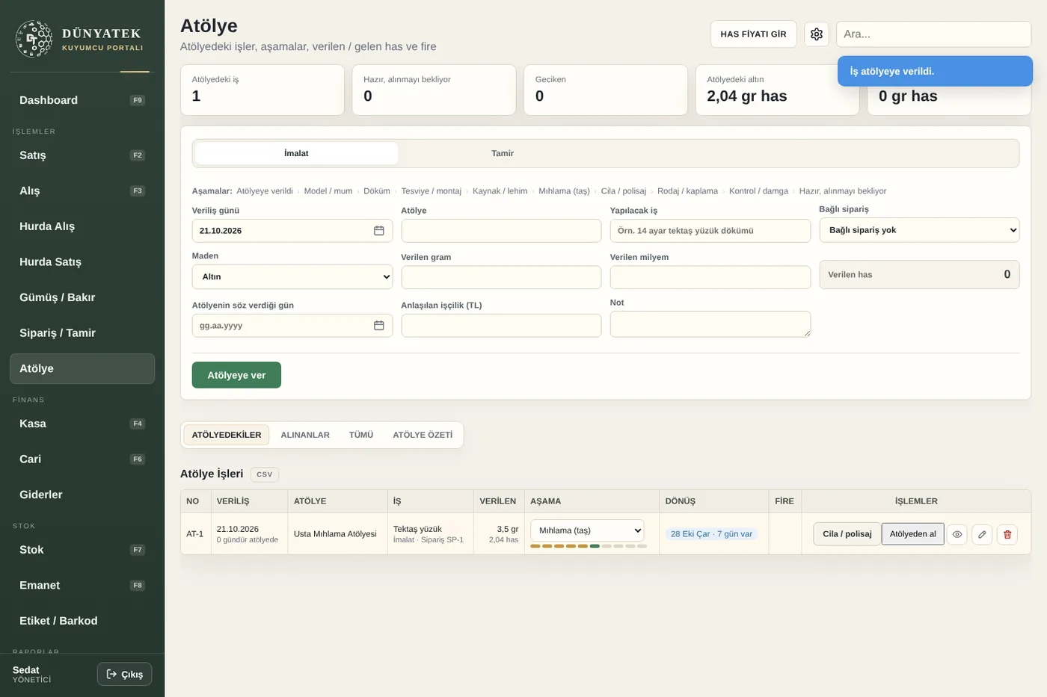Click the Atölyeye ver button
The image size is (1047, 697).
pos(236,375)
